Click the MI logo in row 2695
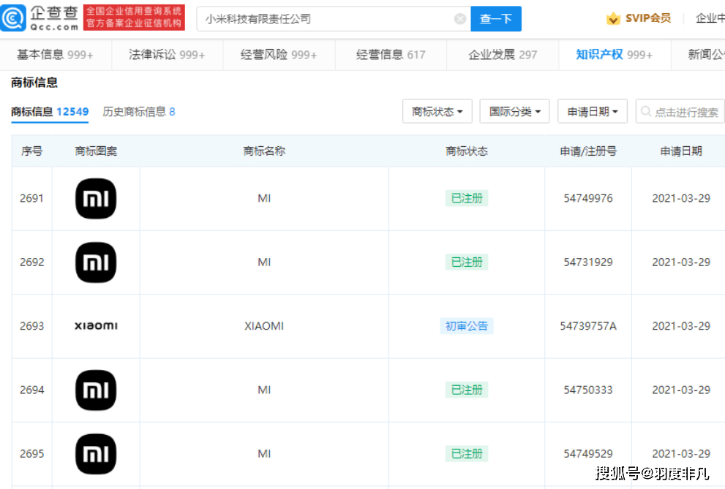The width and height of the screenshot is (725, 489). click(x=95, y=453)
